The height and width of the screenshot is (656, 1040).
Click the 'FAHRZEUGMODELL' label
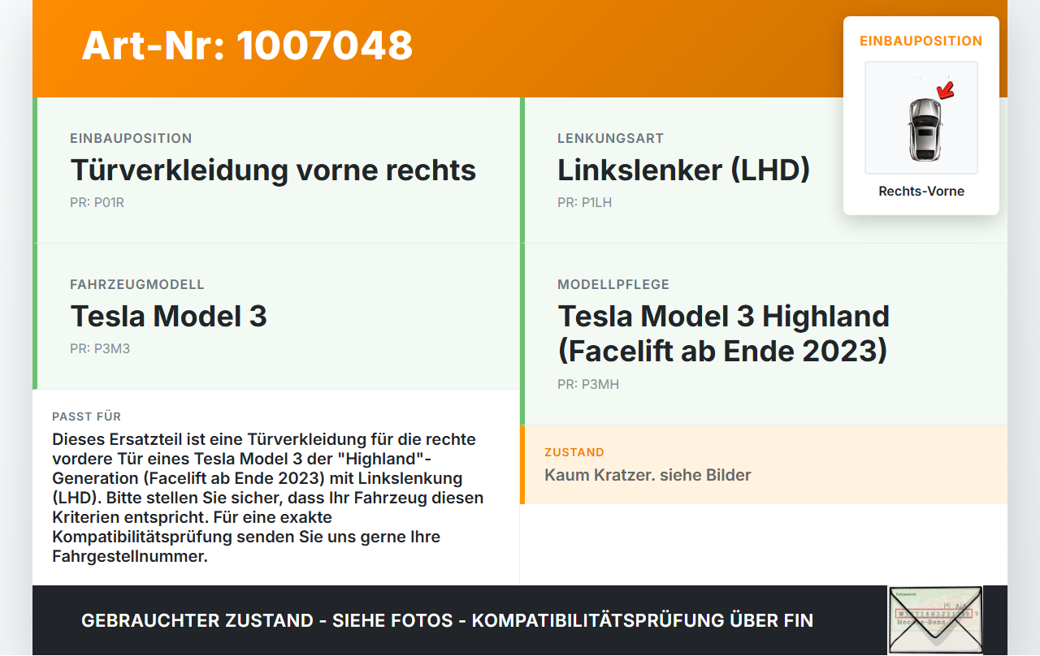(137, 285)
